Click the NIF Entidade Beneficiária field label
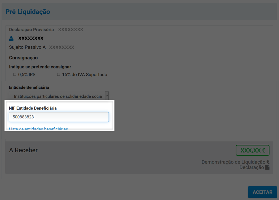279x200 pixels. 33,108
